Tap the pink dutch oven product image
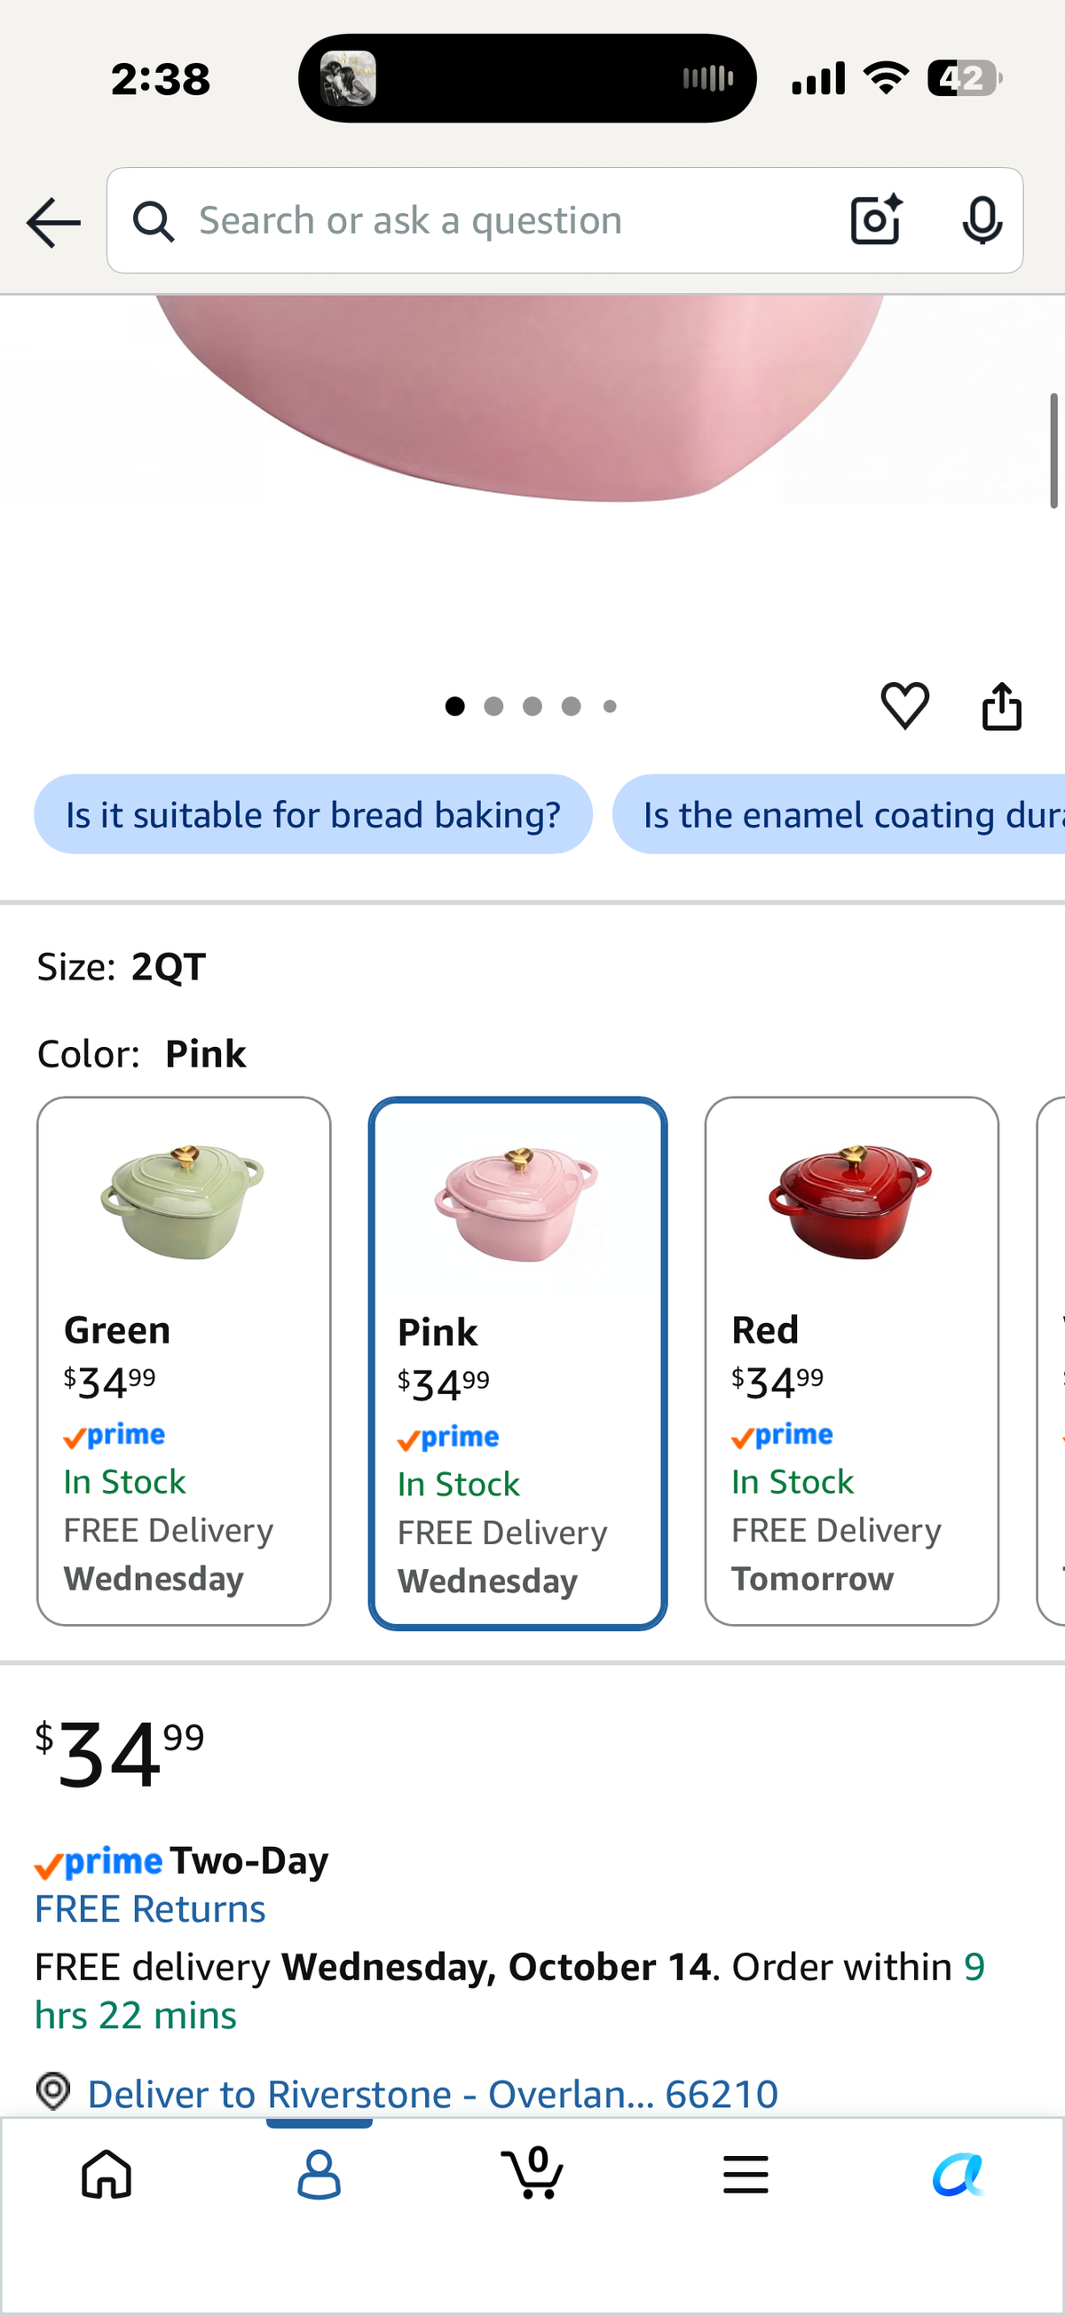The image size is (1065, 2315). point(519,395)
